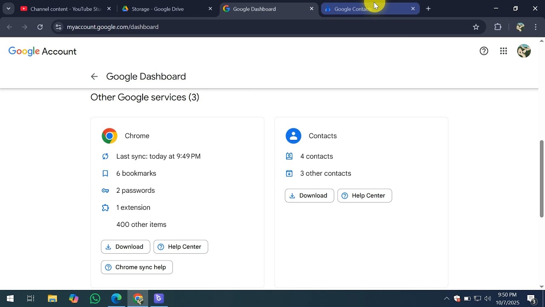
Task: Open the purple G app in taskbar
Action: click(x=159, y=298)
